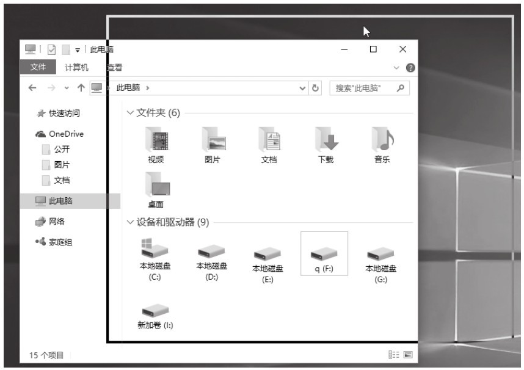Collapse the 文件夹 (6) group
Screen dimensions: 524x370
[129, 113]
